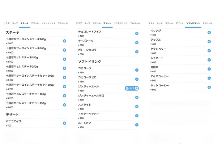217x144 pixels.
Task: Select the 十勝若牛サーロインステーキ200g item name
Action: point(26,39)
